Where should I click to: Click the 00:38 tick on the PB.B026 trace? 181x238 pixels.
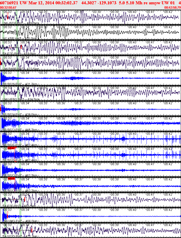[x=97, y=73]
